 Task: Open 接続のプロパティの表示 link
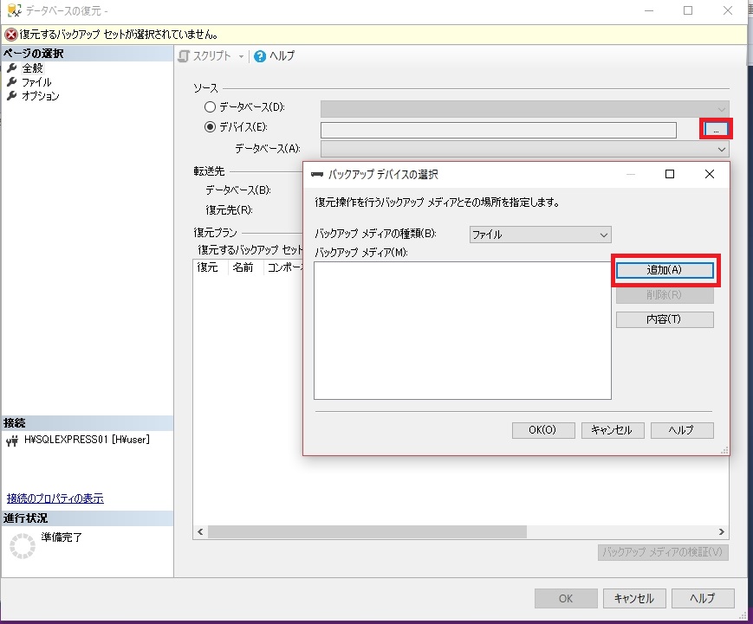(55, 499)
